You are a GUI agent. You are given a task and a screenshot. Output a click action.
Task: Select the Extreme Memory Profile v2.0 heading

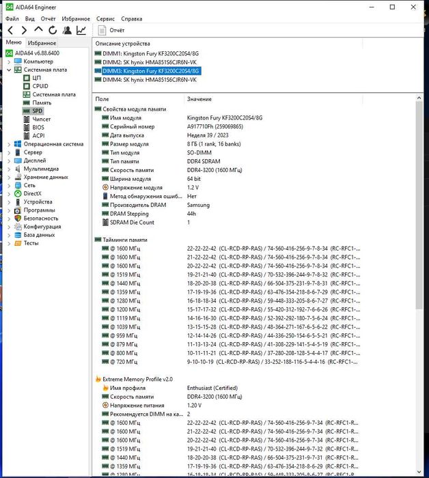point(137,379)
